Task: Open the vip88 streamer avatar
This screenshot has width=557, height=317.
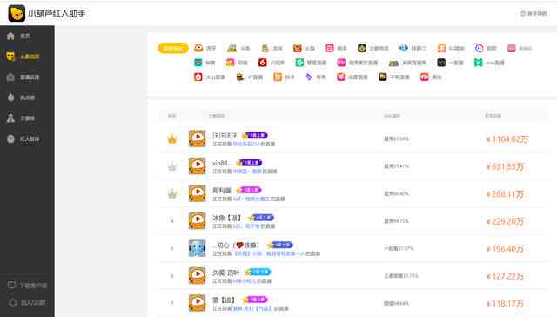Action: [x=198, y=166]
